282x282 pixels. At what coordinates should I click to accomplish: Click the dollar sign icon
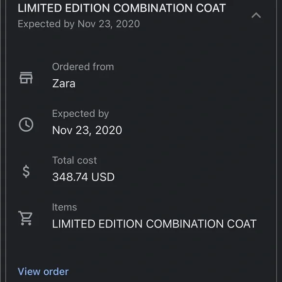(x=26, y=171)
